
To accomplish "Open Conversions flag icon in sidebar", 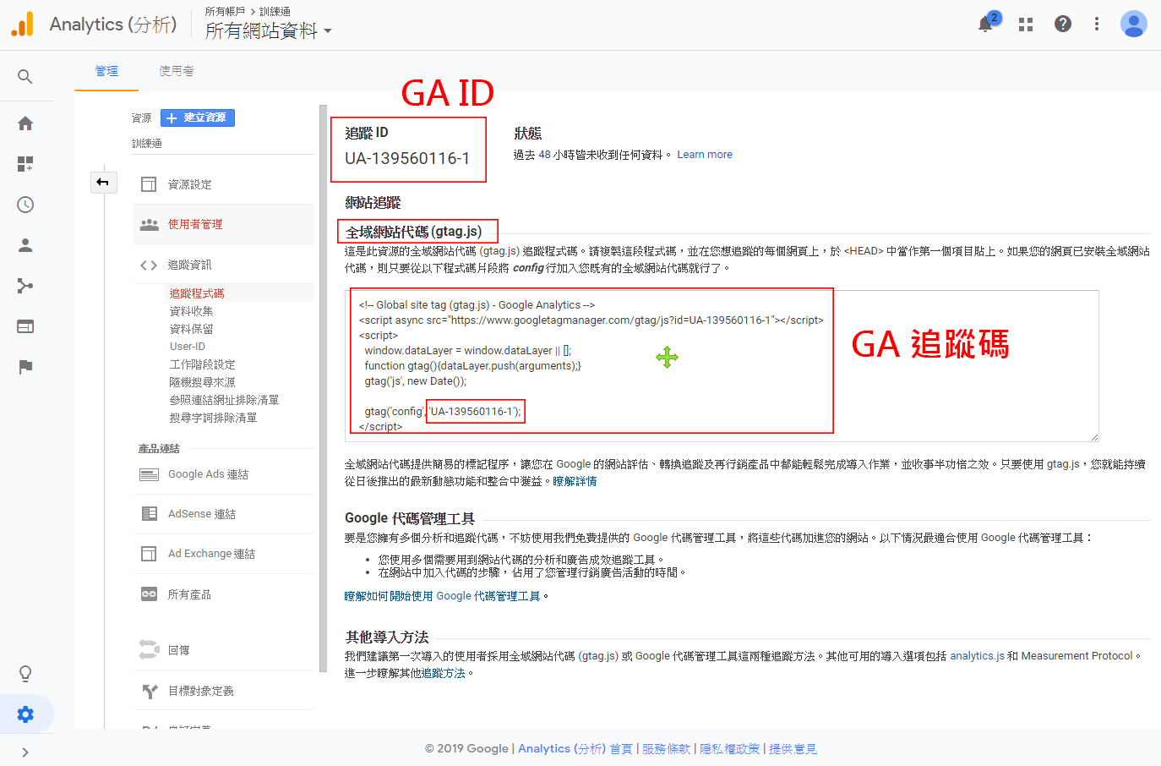I will [25, 367].
